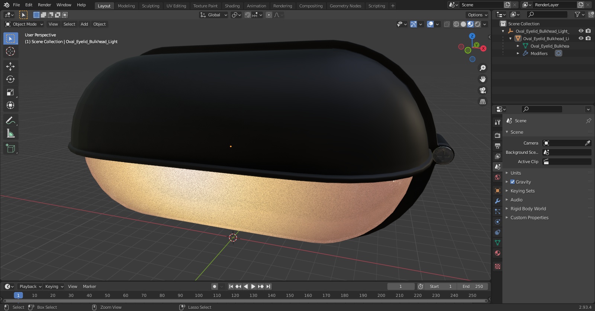This screenshot has height=311, width=595.
Task: Open the Object Mode dropdown
Action: tap(24, 24)
